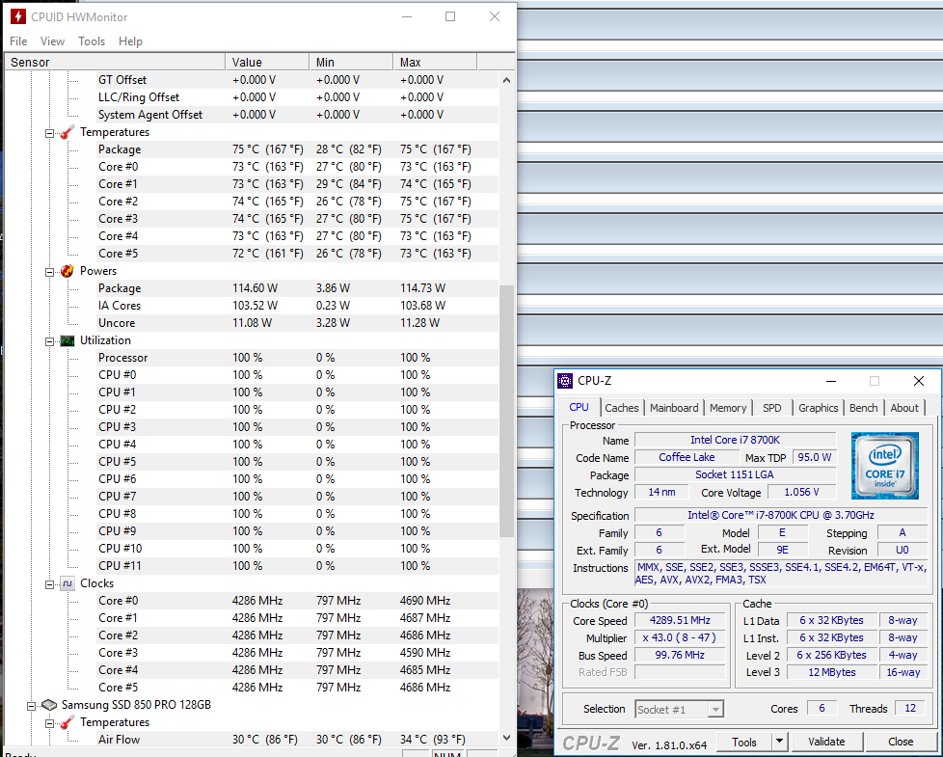This screenshot has height=757, width=943.
Task: Click the Package power value 114.60 W
Action: pos(255,288)
